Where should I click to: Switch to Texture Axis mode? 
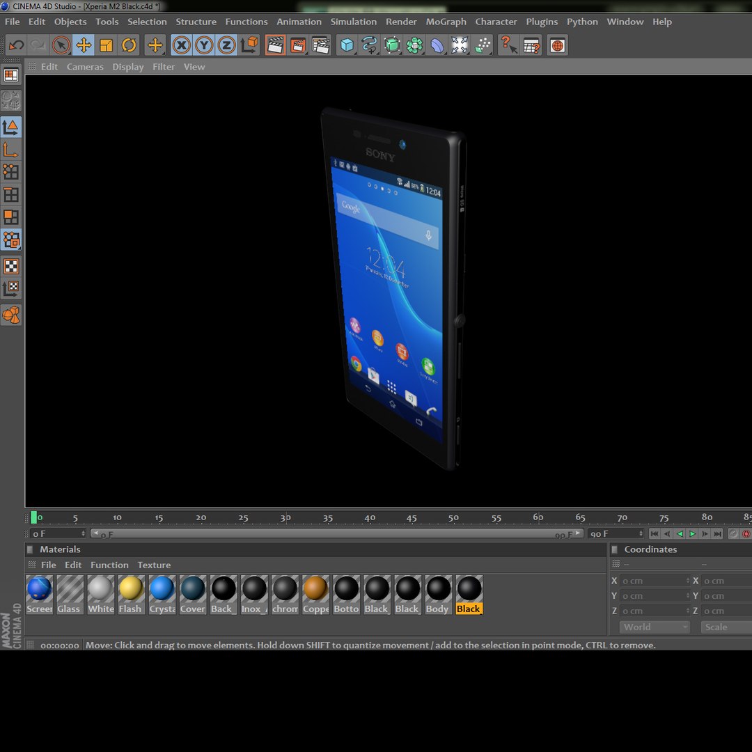[11, 289]
